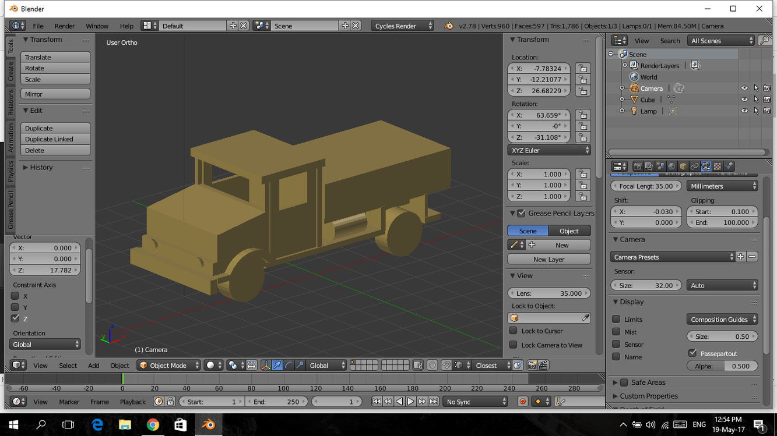Click the Passepartout Alpha slider
The width and height of the screenshot is (777, 436).
click(722, 366)
